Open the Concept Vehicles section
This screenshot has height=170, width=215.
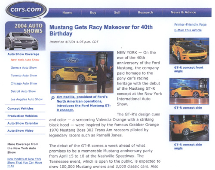tap(20, 109)
